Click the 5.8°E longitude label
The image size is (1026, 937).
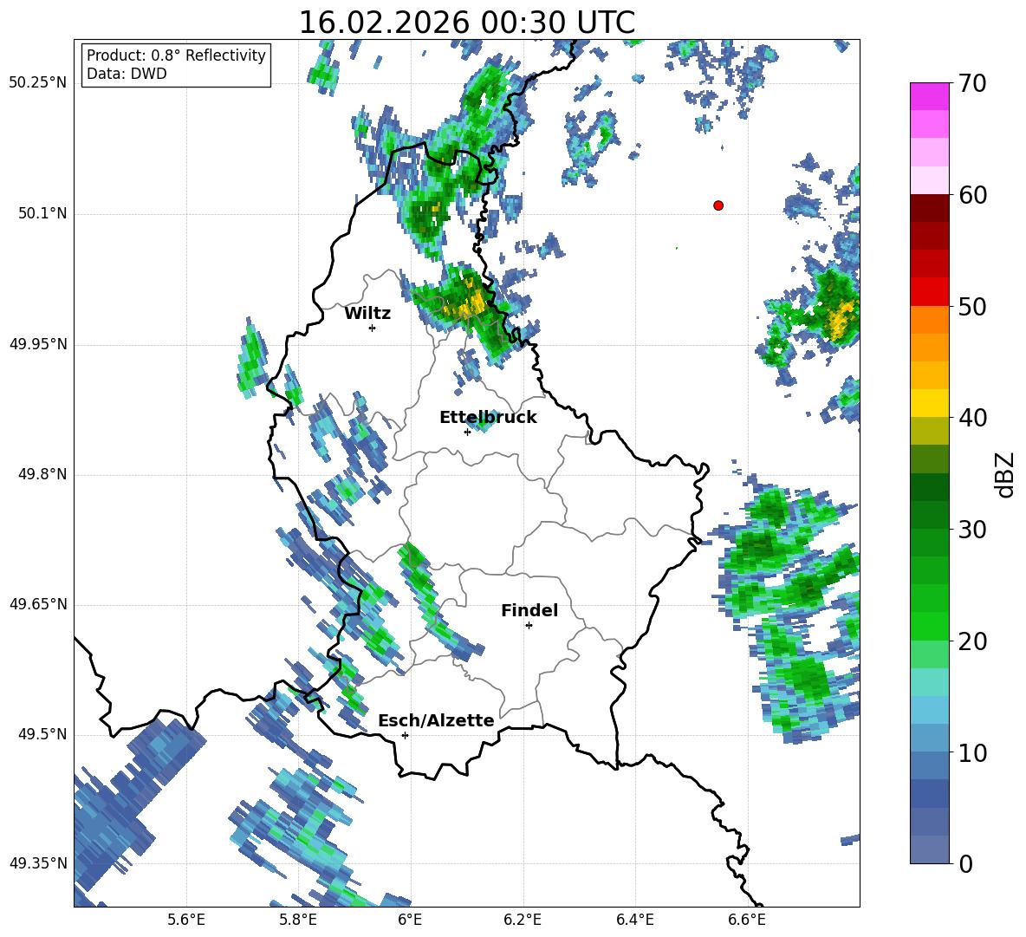tap(298, 920)
